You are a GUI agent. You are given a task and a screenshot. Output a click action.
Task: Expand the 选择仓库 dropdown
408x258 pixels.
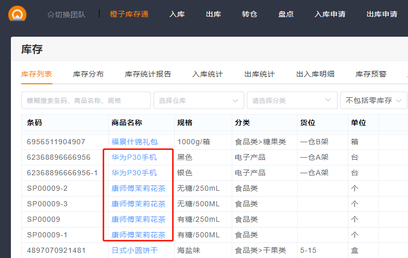pyautogui.click(x=199, y=100)
